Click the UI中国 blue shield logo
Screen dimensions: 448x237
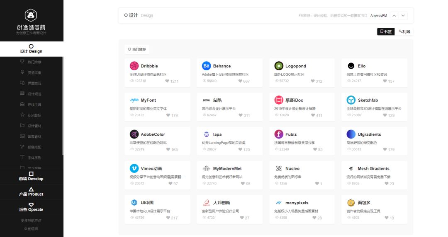click(134, 203)
